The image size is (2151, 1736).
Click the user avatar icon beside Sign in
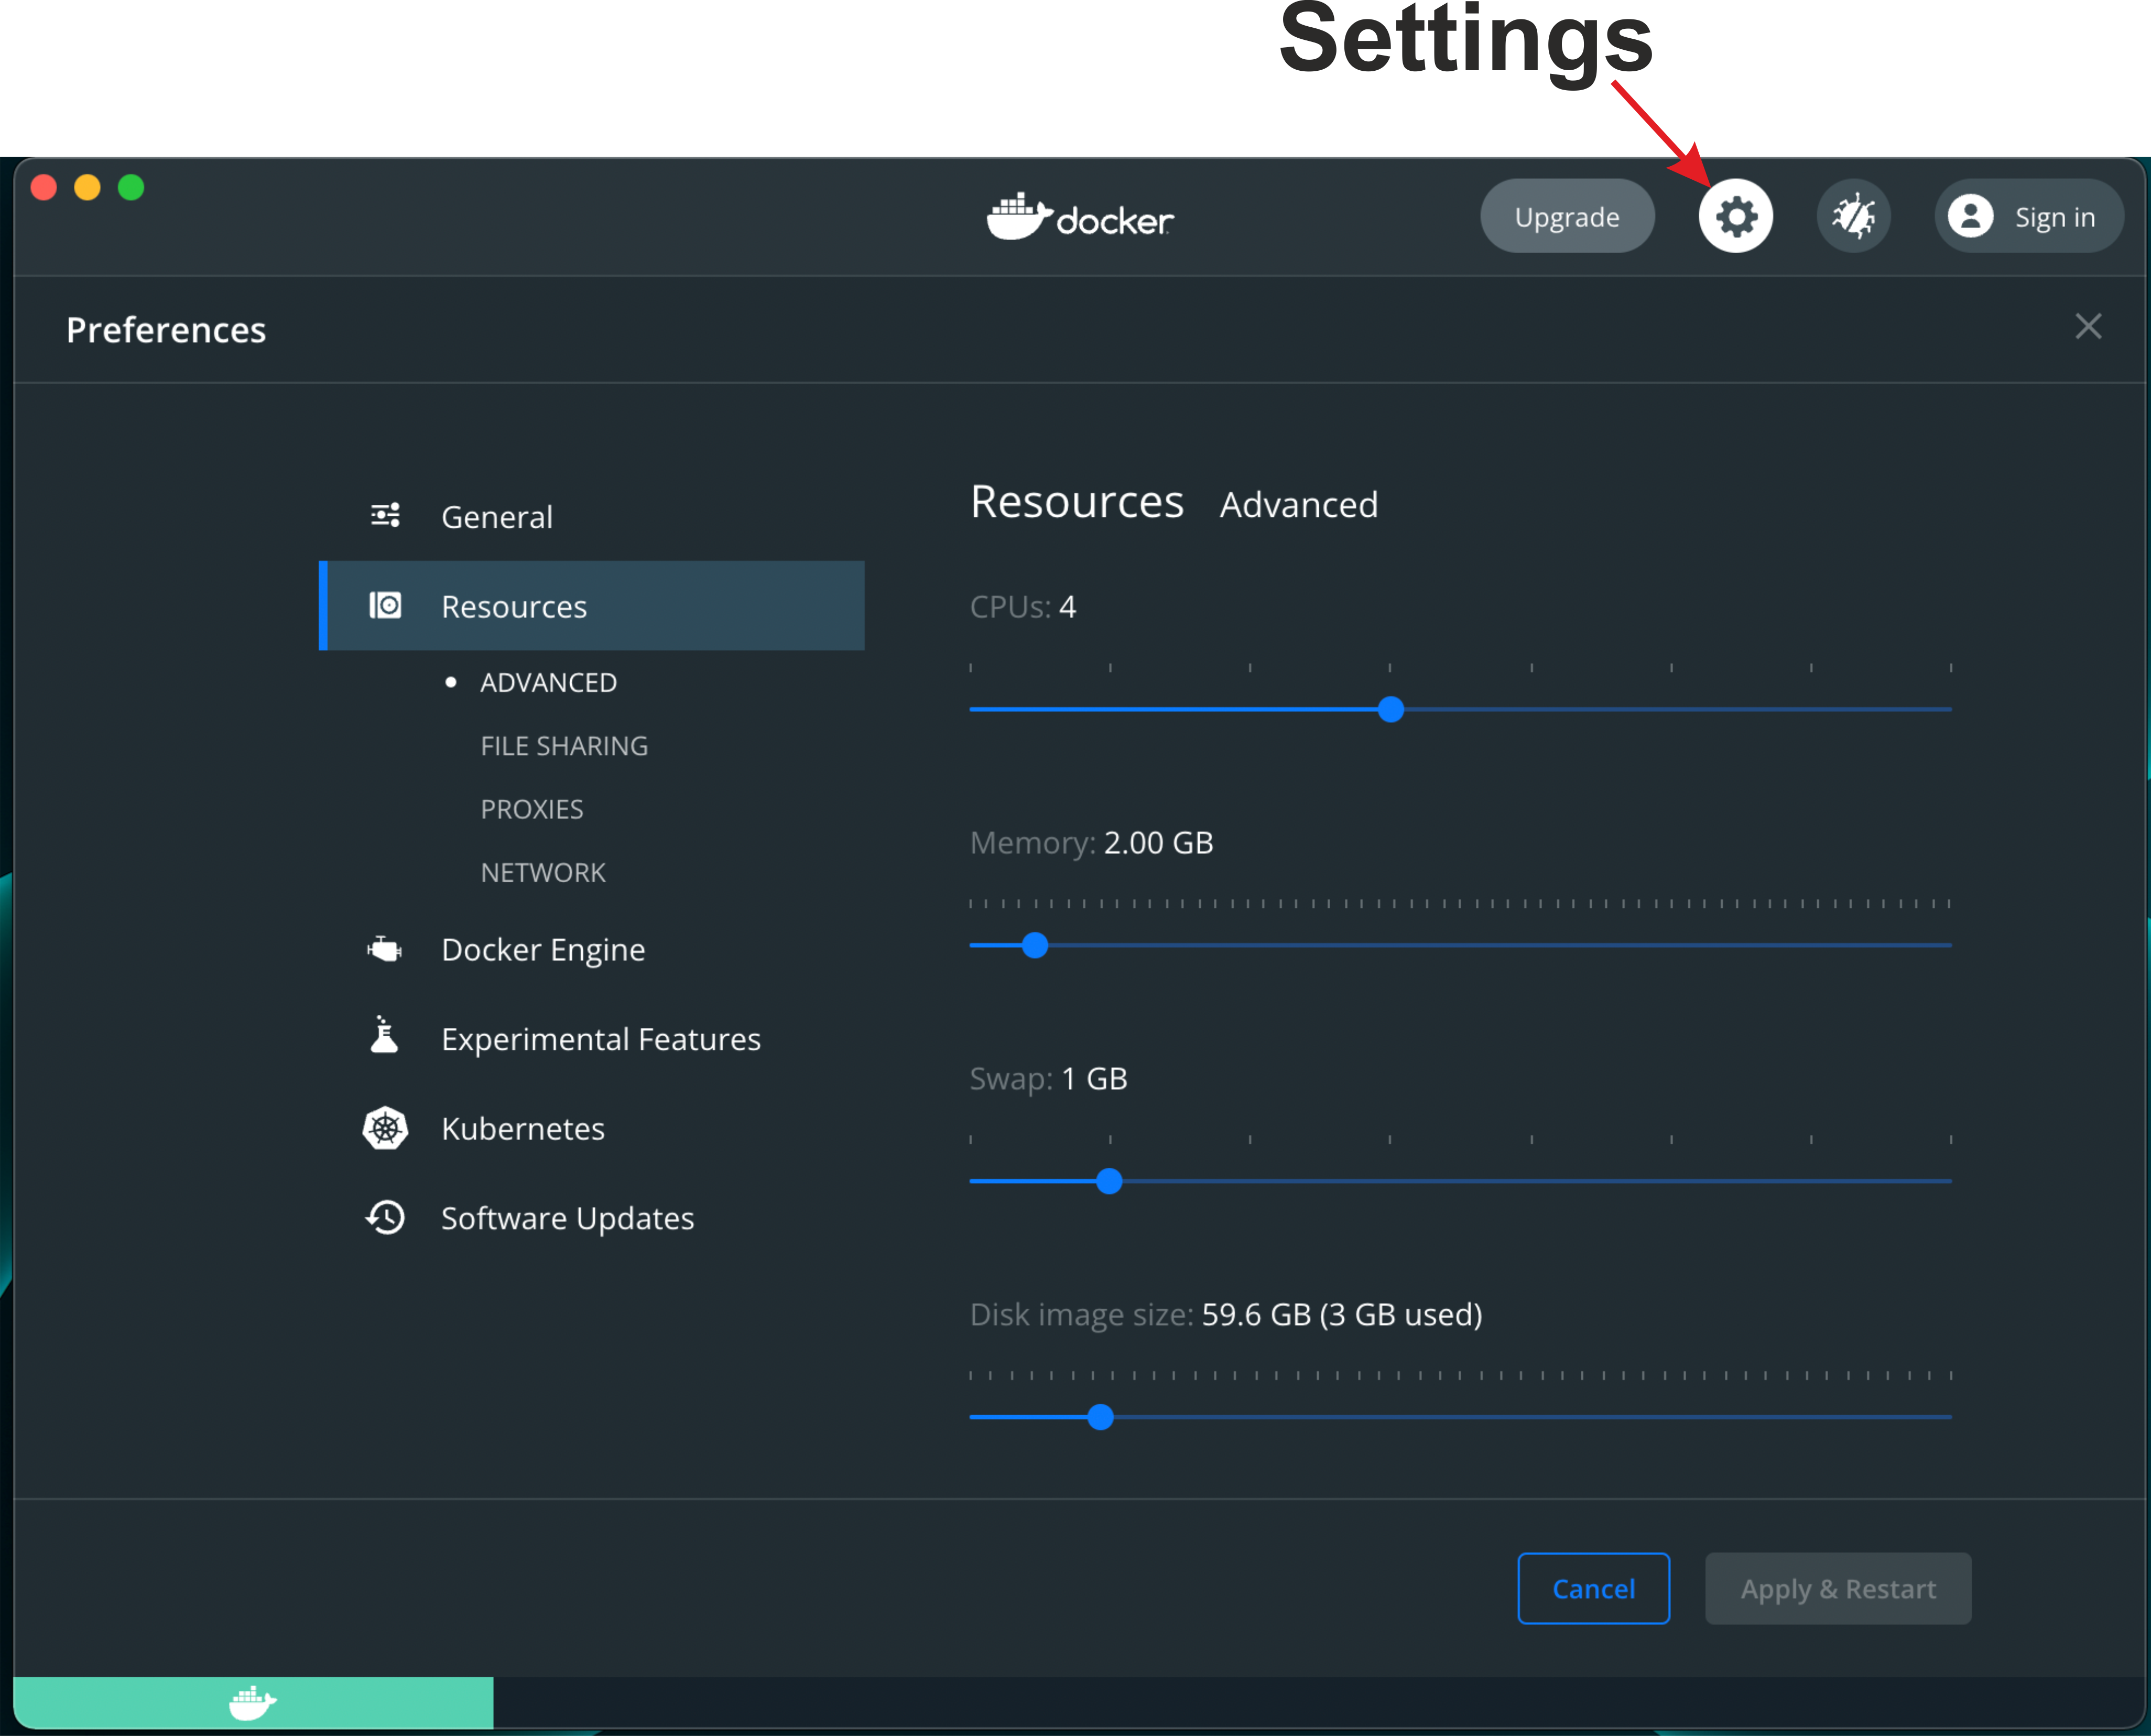point(1970,216)
